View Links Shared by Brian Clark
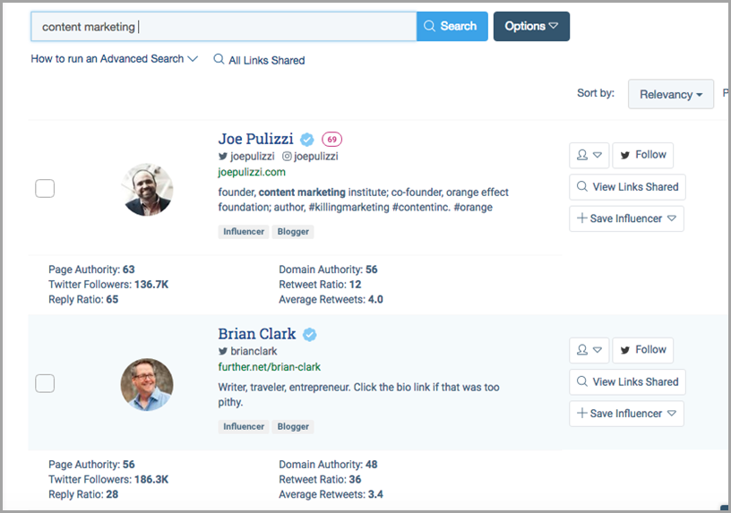Image resolution: width=731 pixels, height=513 pixels. (627, 381)
